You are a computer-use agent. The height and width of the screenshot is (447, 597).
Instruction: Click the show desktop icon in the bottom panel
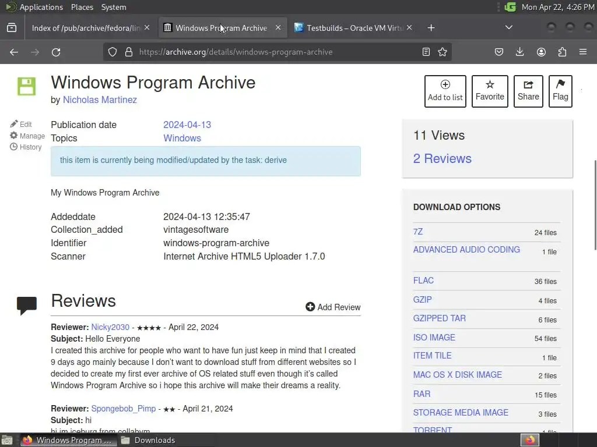7,440
